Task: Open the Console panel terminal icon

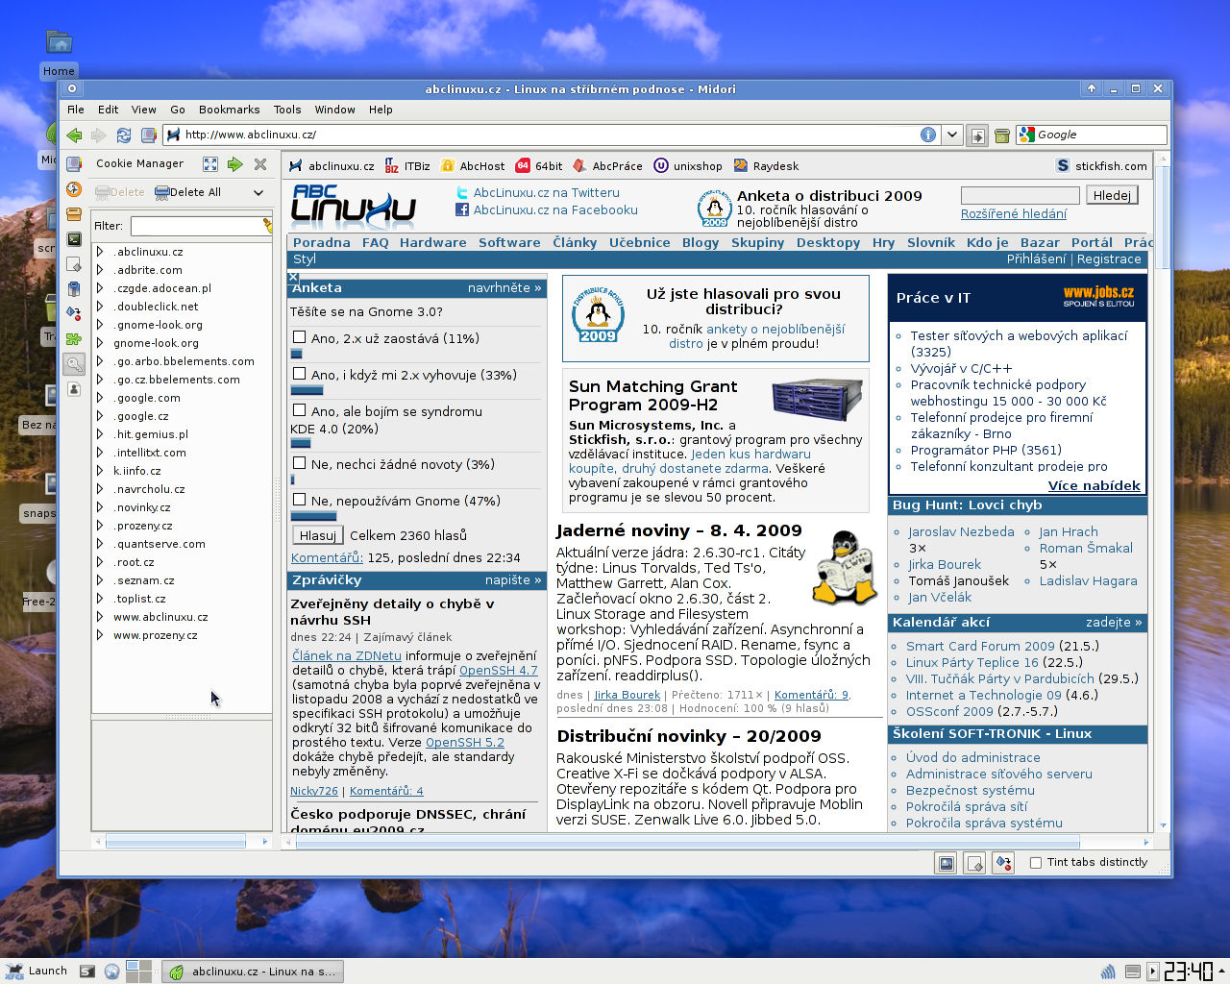Action: click(x=74, y=239)
